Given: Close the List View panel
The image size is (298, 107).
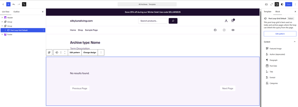Looking at the screenshot, I should 43,12.
